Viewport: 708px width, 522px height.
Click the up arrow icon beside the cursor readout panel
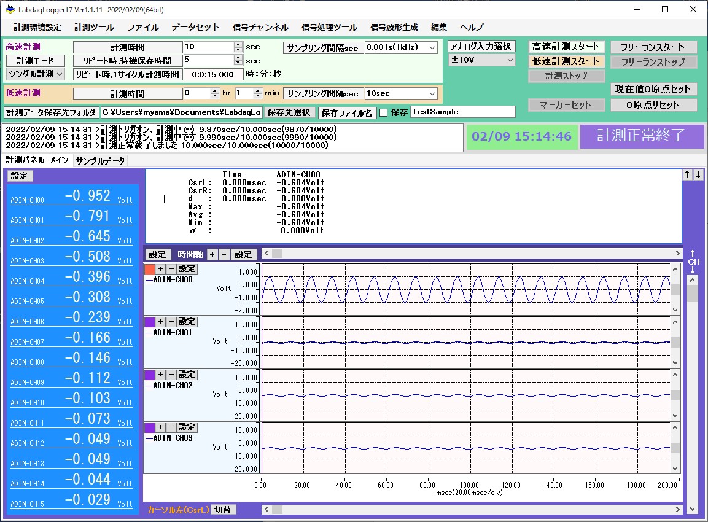point(687,174)
